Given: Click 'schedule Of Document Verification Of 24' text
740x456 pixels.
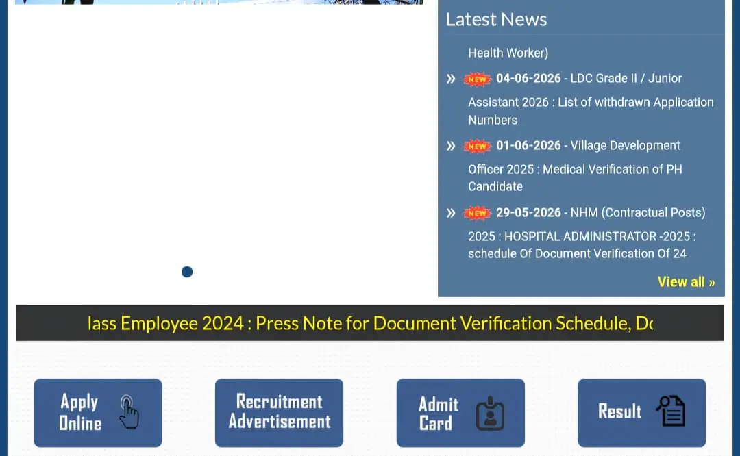Looking at the screenshot, I should [x=577, y=254].
